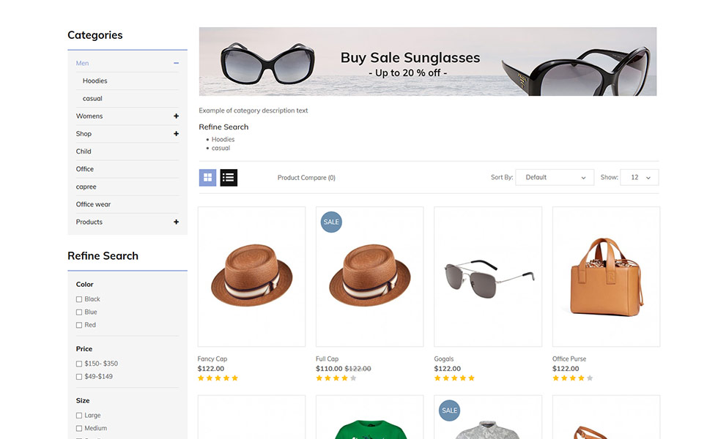Viewport: 707px width, 439px height.
Task: Expand Shop category plus icon
Action: (x=176, y=134)
